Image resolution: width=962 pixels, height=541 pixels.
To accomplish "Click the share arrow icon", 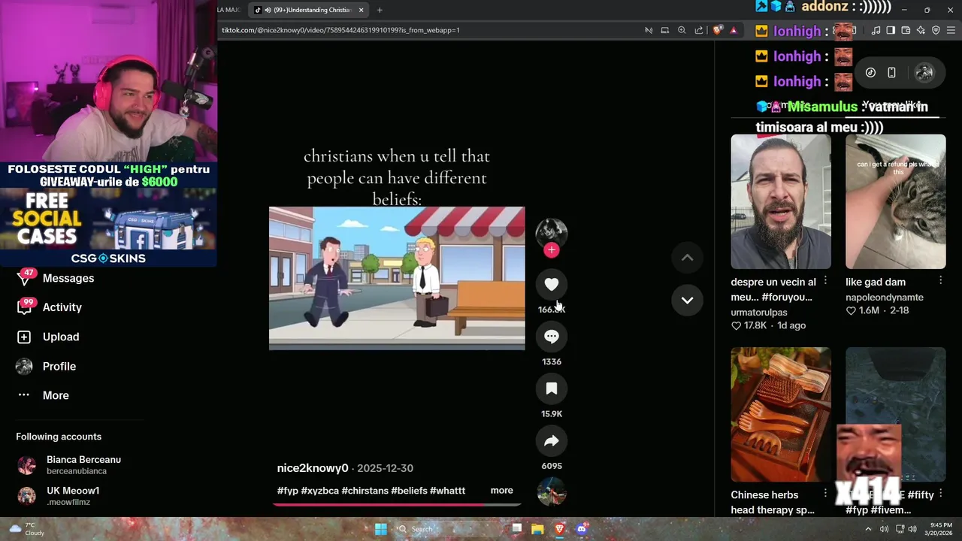I will [x=551, y=441].
